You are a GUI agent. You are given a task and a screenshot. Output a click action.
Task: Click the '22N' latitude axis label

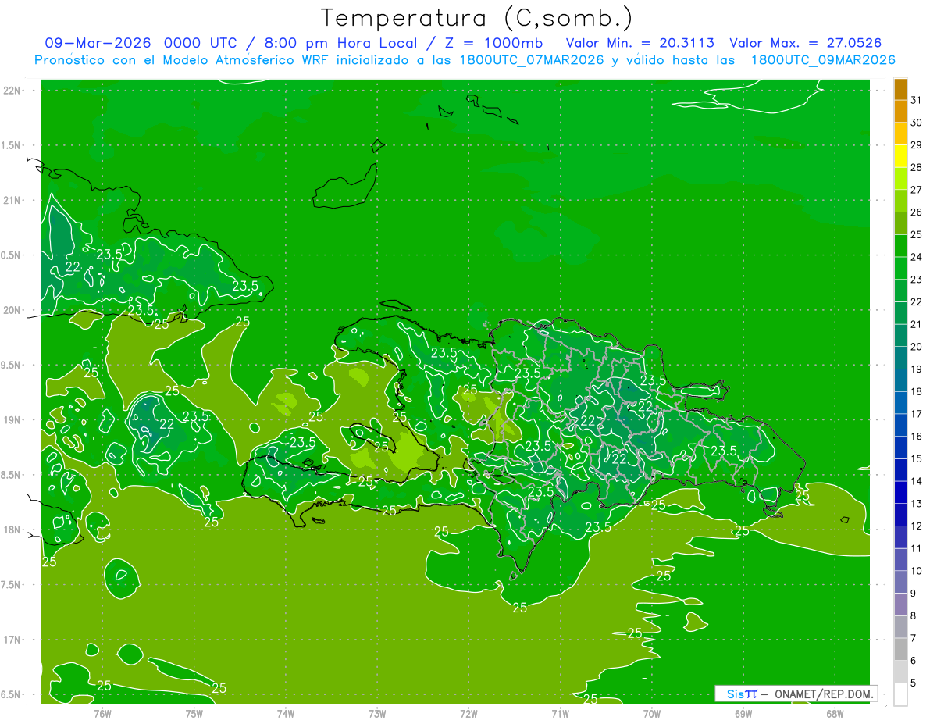pyautogui.click(x=12, y=90)
